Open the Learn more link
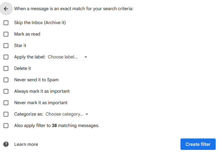Screen dimensions: 222x157 (x=26, y=144)
